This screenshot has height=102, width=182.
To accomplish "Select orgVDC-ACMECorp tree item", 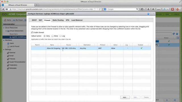I will 15,37.
